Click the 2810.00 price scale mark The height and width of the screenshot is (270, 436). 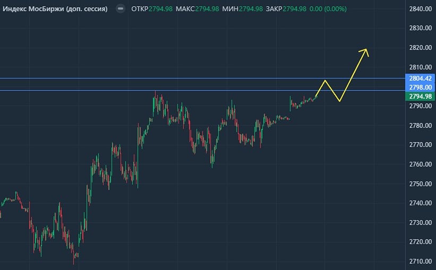click(421, 67)
